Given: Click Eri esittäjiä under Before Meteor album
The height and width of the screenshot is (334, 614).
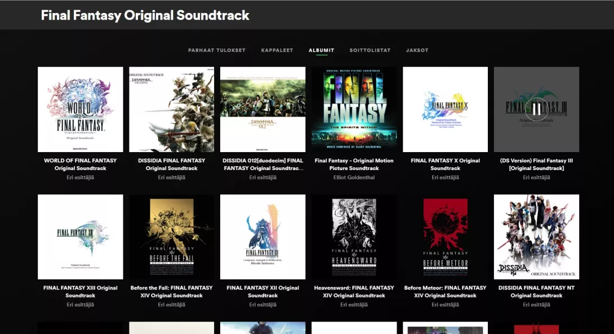Looking at the screenshot, I should (445, 305).
